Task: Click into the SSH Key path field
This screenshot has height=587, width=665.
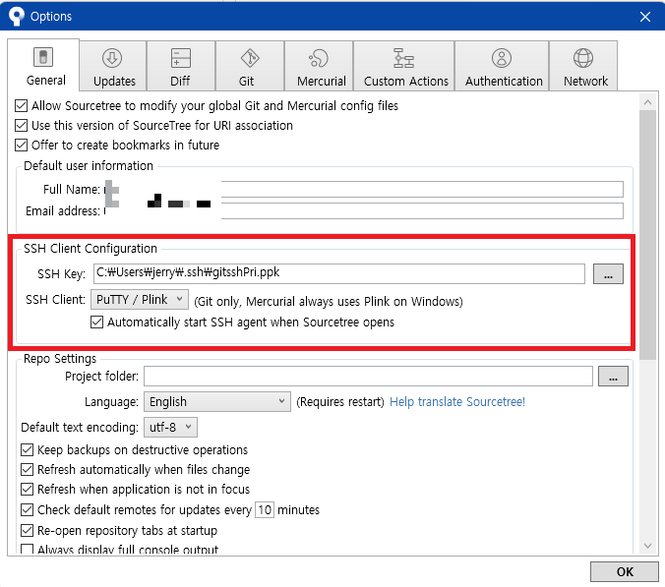Action: 338,273
